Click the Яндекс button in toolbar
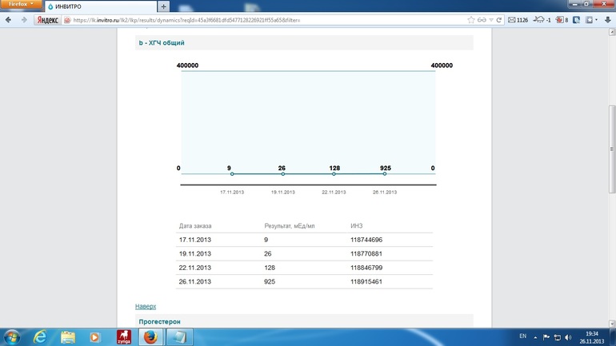616x346 pixels. tap(47, 20)
